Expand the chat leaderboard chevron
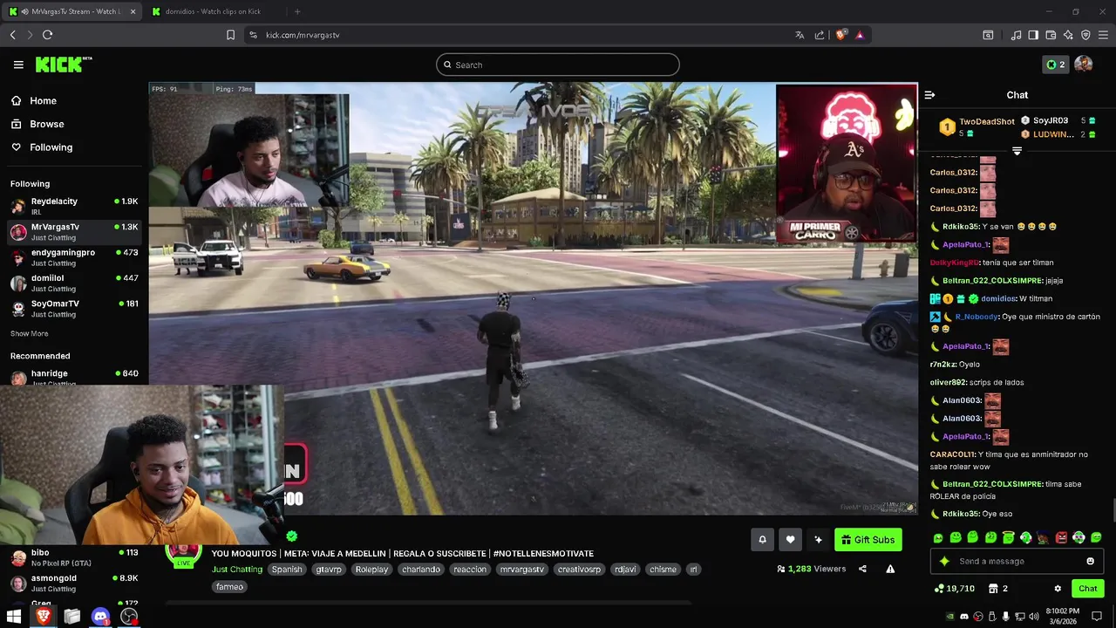 click(1017, 151)
